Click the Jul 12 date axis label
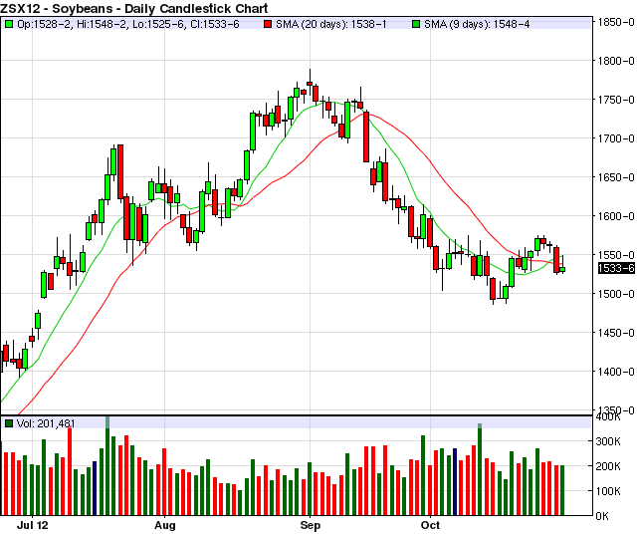 33,525
